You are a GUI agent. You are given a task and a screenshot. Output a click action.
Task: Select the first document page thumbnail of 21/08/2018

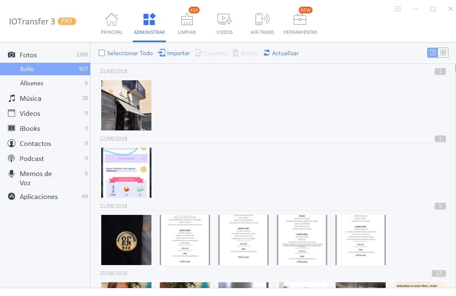[184, 240]
